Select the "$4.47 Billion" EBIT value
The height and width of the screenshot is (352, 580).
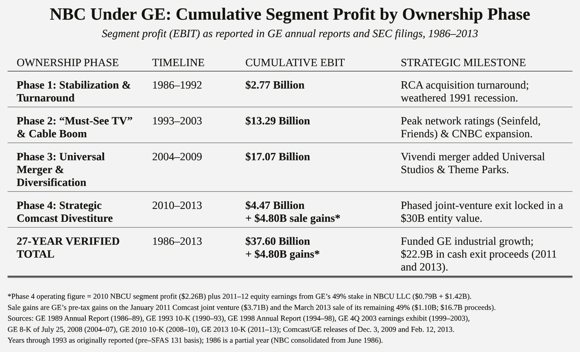point(275,206)
